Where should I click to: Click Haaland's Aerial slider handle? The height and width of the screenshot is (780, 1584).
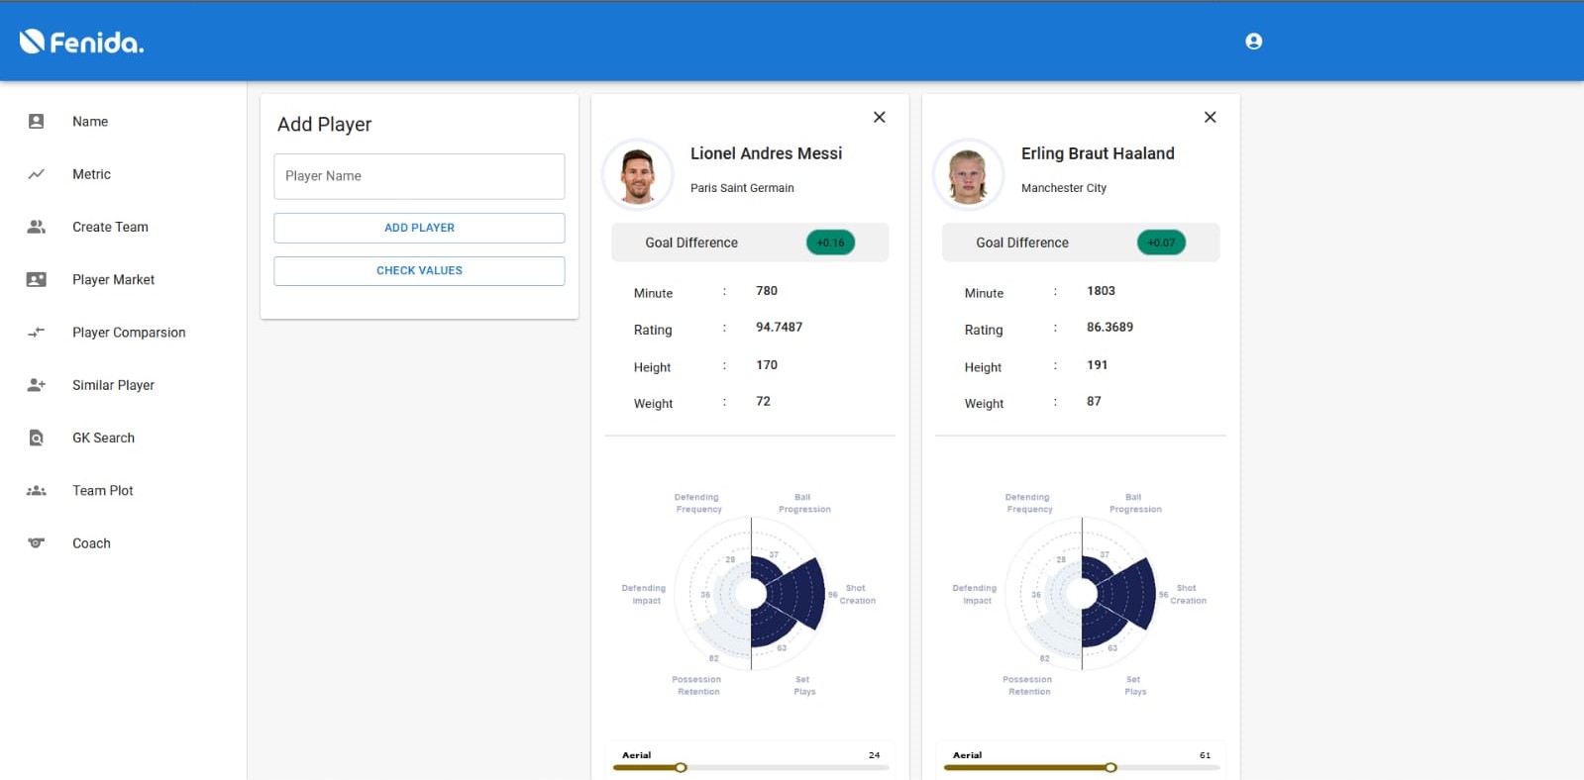coord(1110,767)
